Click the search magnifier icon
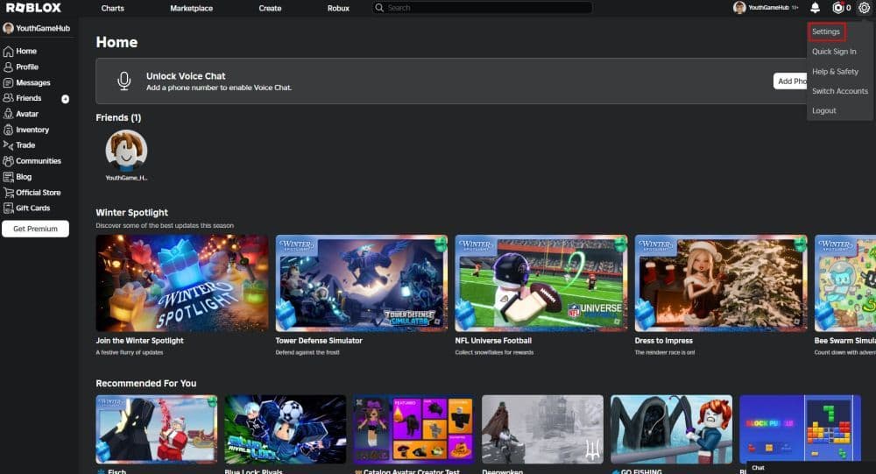 [x=379, y=8]
